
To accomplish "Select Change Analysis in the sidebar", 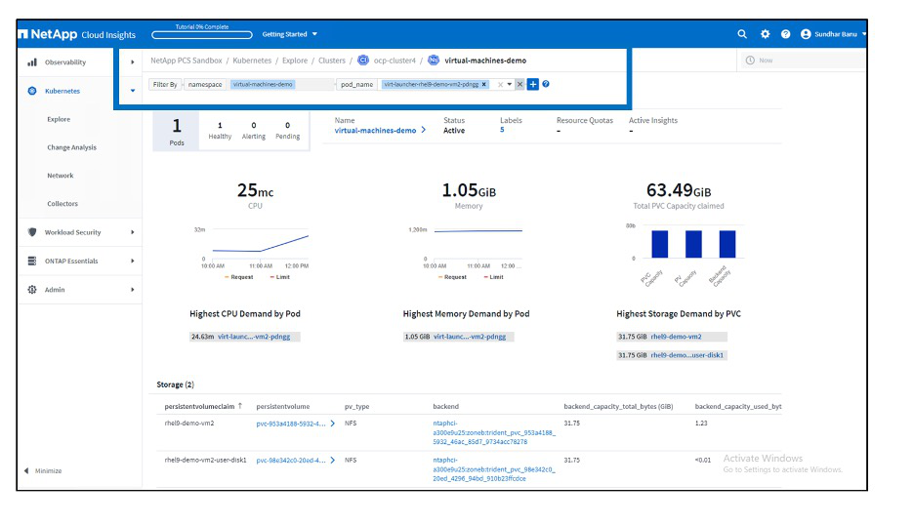I will (71, 148).
